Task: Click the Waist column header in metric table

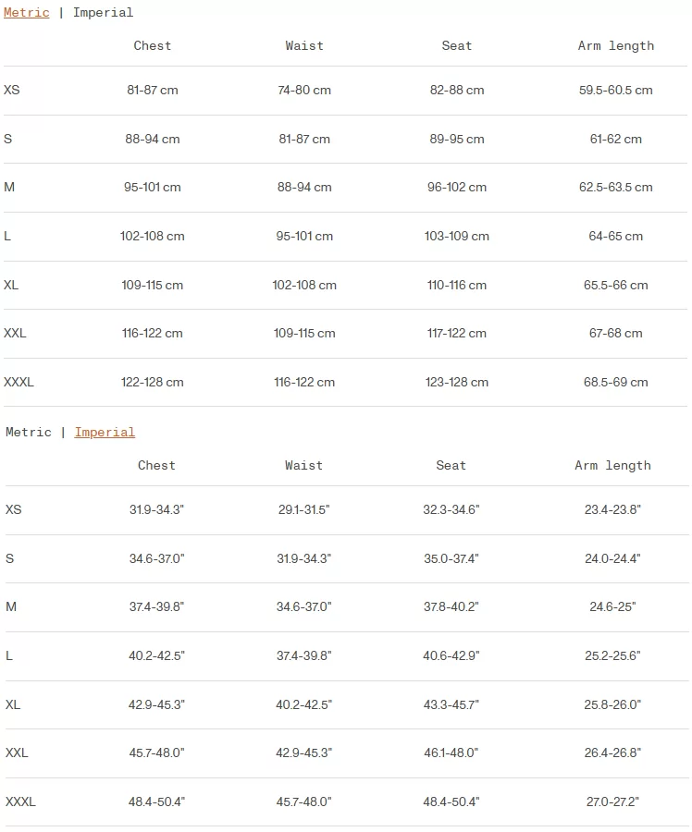Action: (x=304, y=45)
